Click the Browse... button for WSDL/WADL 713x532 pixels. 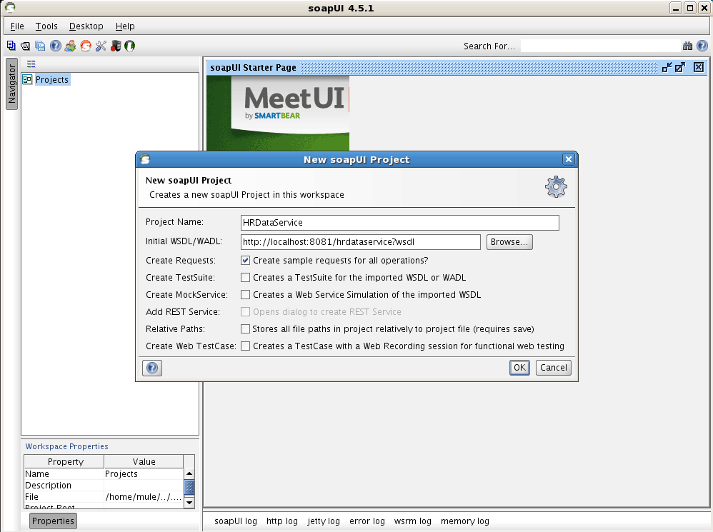(x=509, y=242)
